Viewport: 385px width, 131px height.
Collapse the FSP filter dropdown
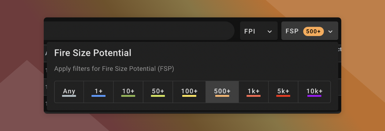click(309, 31)
